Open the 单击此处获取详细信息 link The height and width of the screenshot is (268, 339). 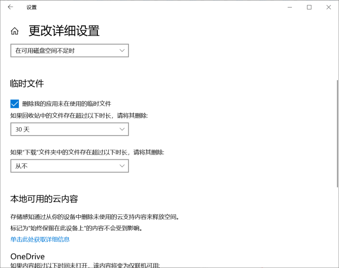[x=40, y=239]
